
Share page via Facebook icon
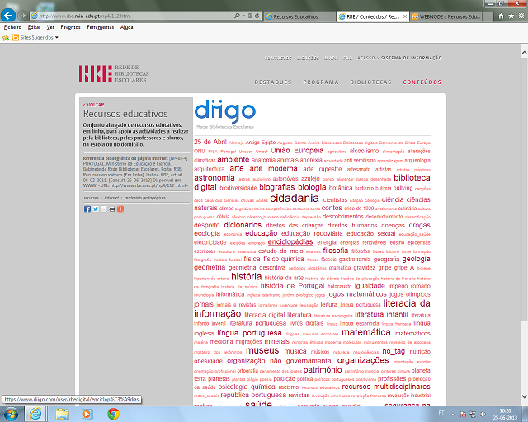87,209
